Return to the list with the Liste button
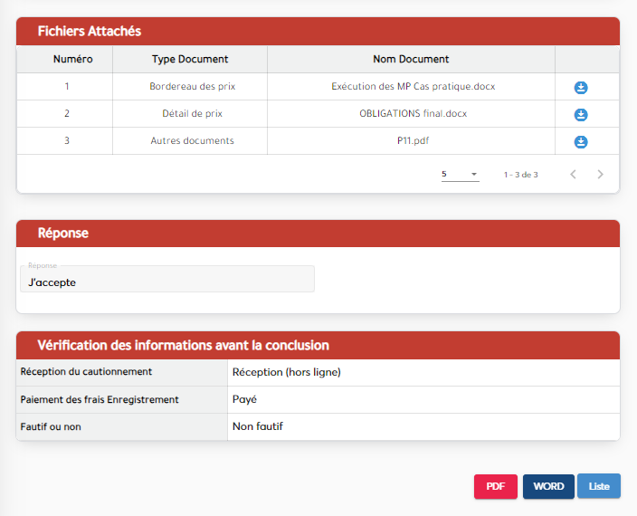Image resolution: width=637 pixels, height=516 pixels. pyautogui.click(x=599, y=486)
